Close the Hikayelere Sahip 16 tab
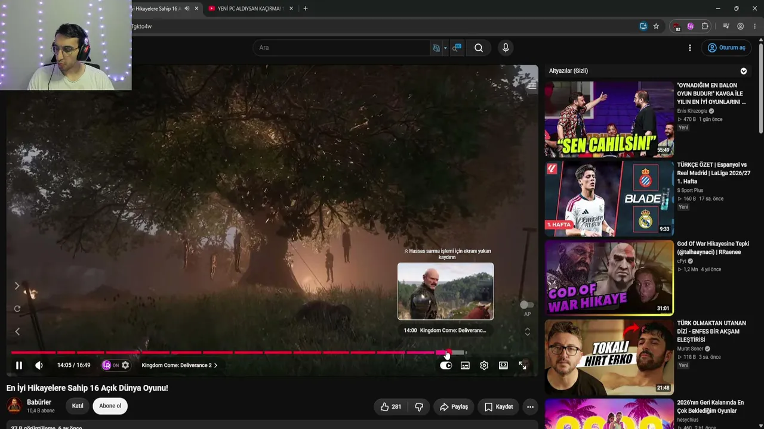This screenshot has width=764, height=429. 196,8
